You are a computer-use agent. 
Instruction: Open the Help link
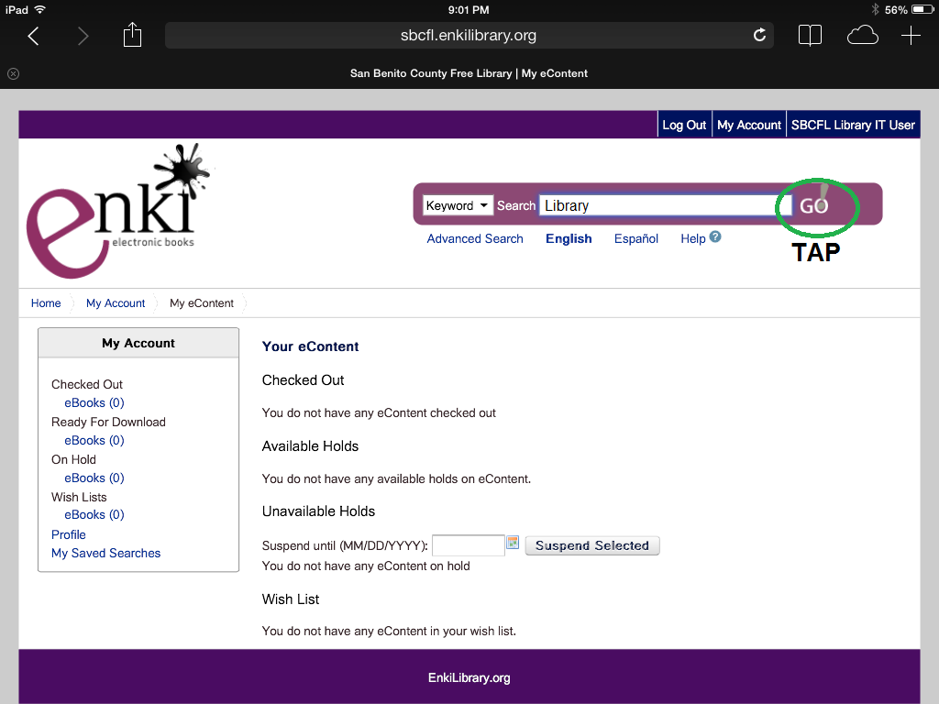point(693,238)
